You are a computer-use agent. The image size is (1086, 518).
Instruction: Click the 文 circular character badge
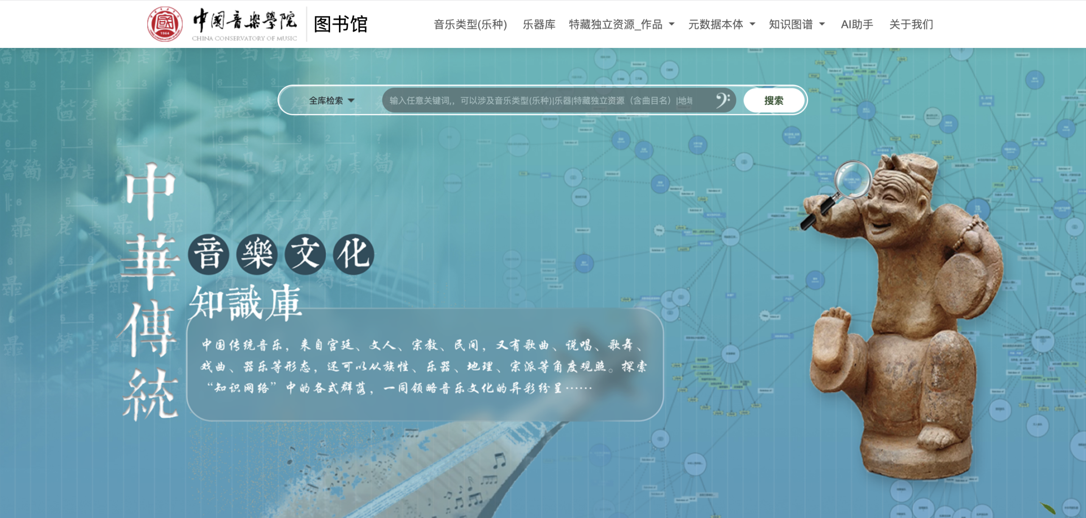click(x=305, y=254)
